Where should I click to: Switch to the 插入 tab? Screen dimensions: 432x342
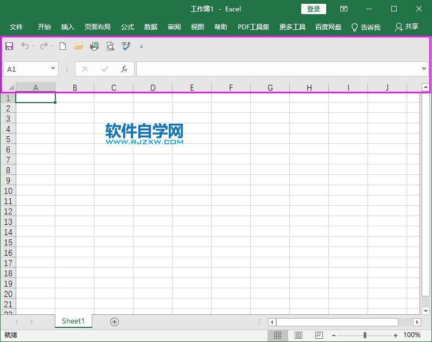coord(68,27)
